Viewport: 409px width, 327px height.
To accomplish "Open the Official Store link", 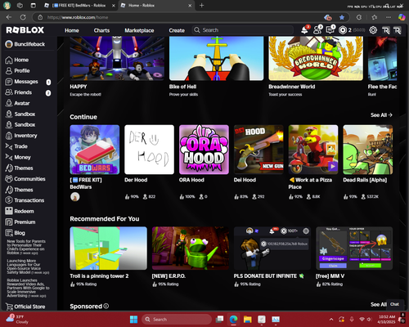I will tap(25, 307).
